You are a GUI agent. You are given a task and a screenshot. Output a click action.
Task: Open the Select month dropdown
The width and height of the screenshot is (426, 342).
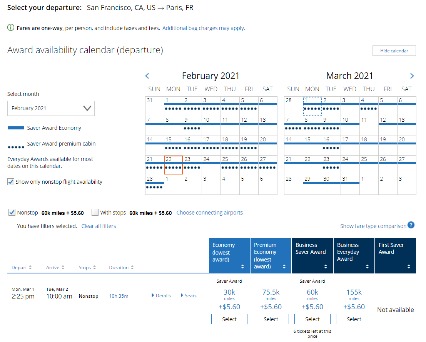click(51, 108)
